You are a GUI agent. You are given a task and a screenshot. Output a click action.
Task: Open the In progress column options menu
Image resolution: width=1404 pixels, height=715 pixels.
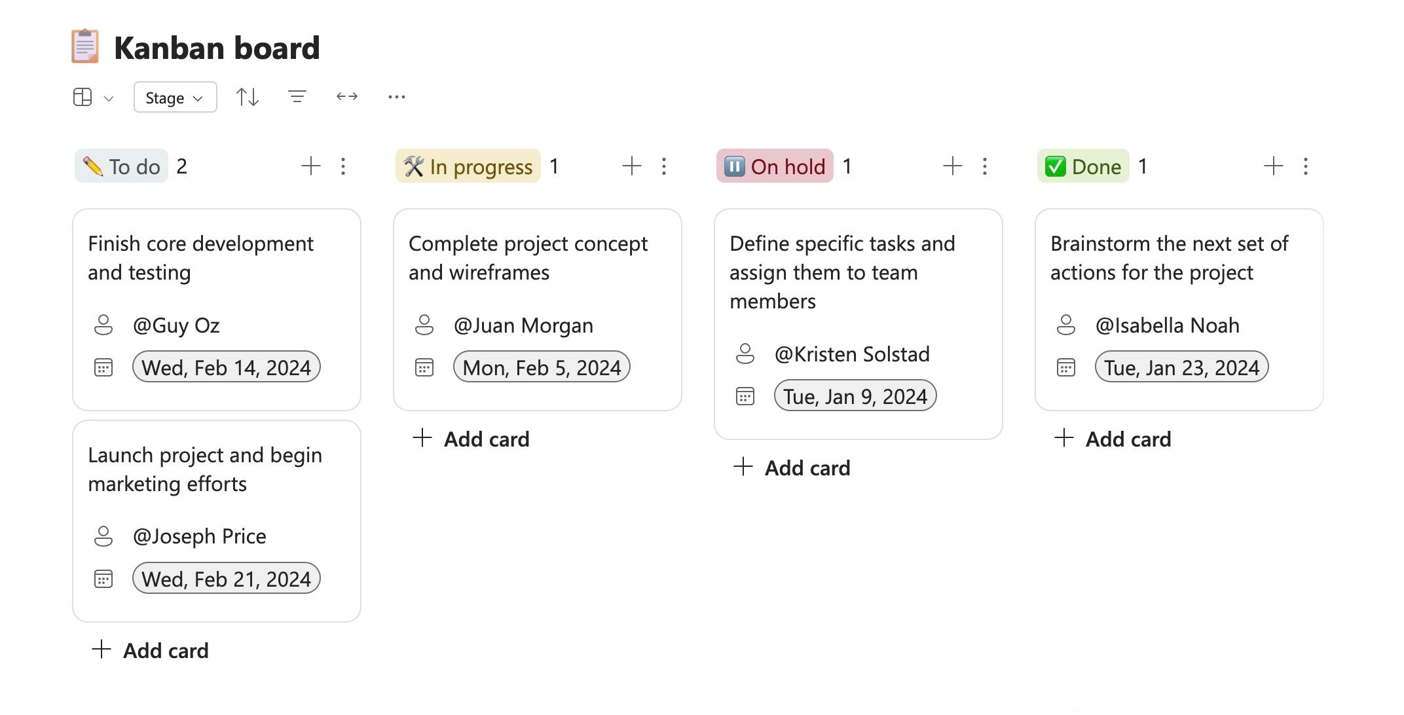point(664,166)
